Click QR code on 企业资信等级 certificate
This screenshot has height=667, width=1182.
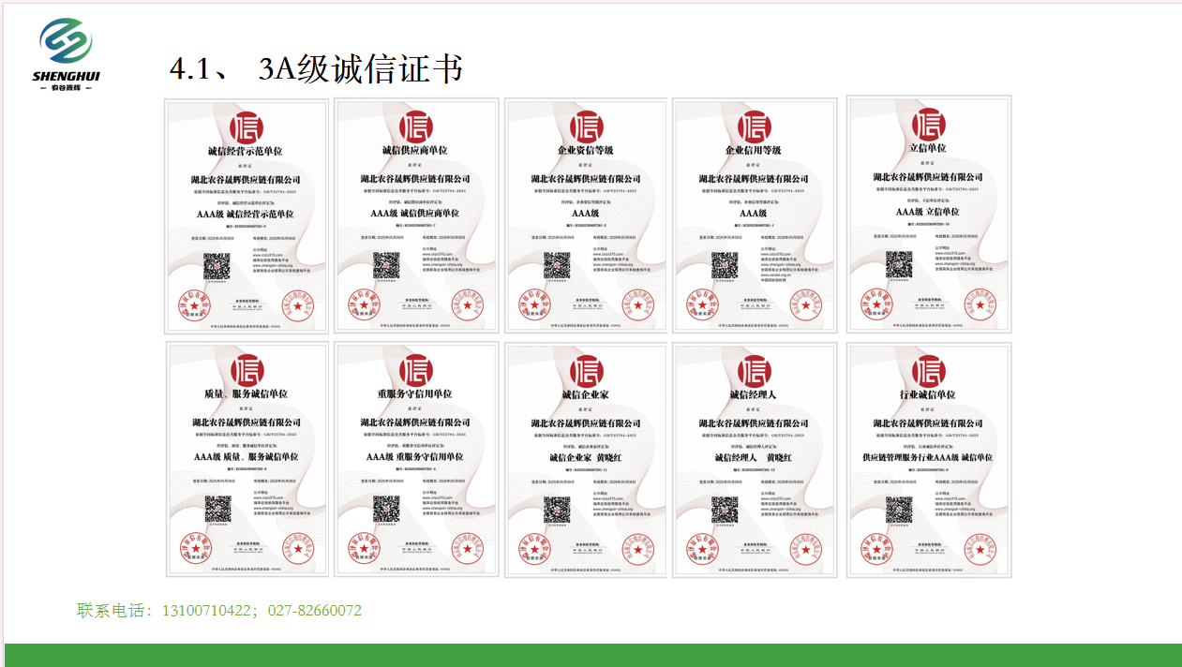coord(557,265)
